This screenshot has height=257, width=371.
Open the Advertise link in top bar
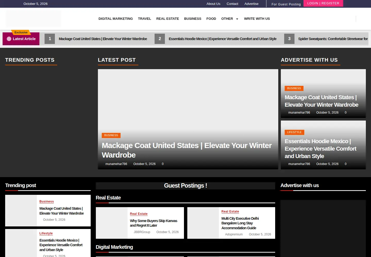click(251, 4)
